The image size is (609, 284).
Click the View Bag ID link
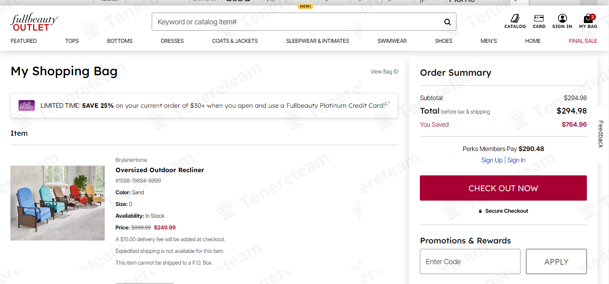(384, 72)
